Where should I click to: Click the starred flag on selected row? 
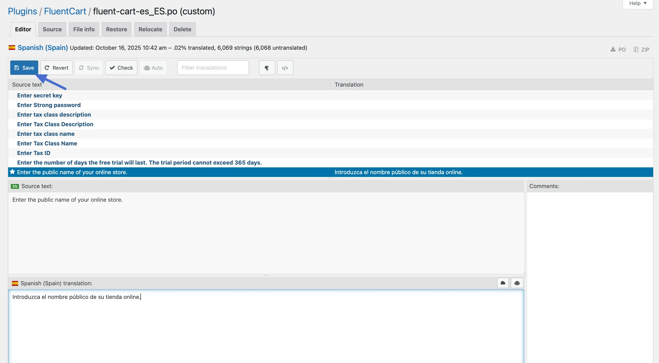point(12,172)
